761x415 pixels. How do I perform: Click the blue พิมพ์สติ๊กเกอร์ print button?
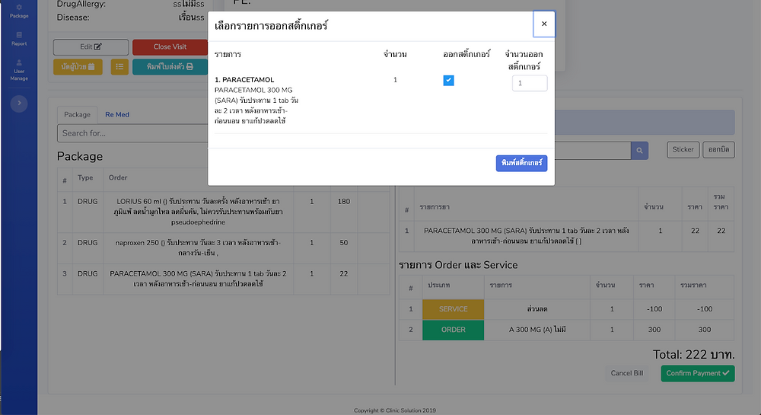coord(521,163)
